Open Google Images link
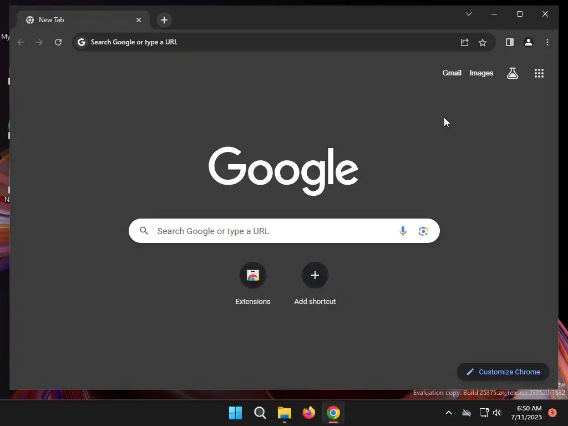568x426 pixels. click(x=481, y=73)
